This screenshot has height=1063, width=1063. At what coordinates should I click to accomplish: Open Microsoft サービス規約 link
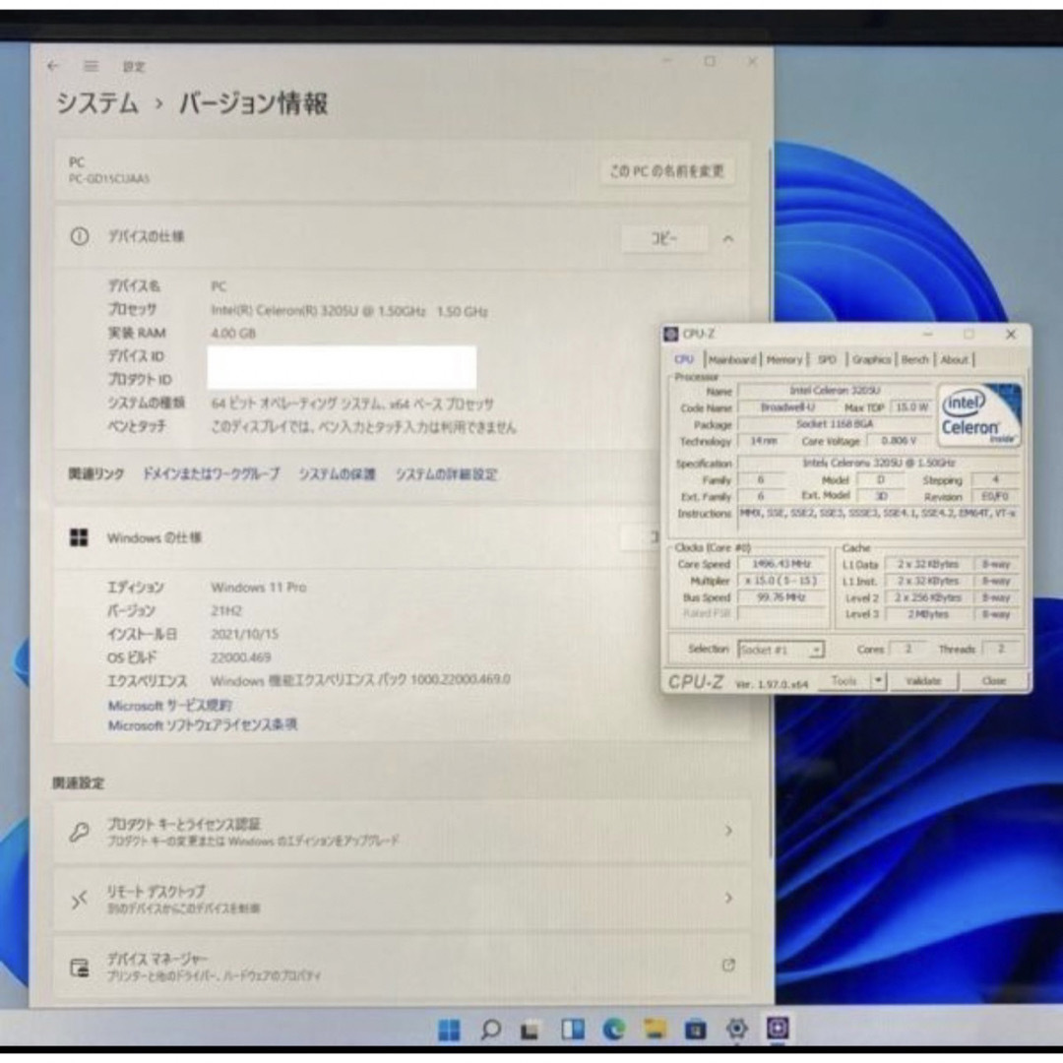(x=169, y=705)
